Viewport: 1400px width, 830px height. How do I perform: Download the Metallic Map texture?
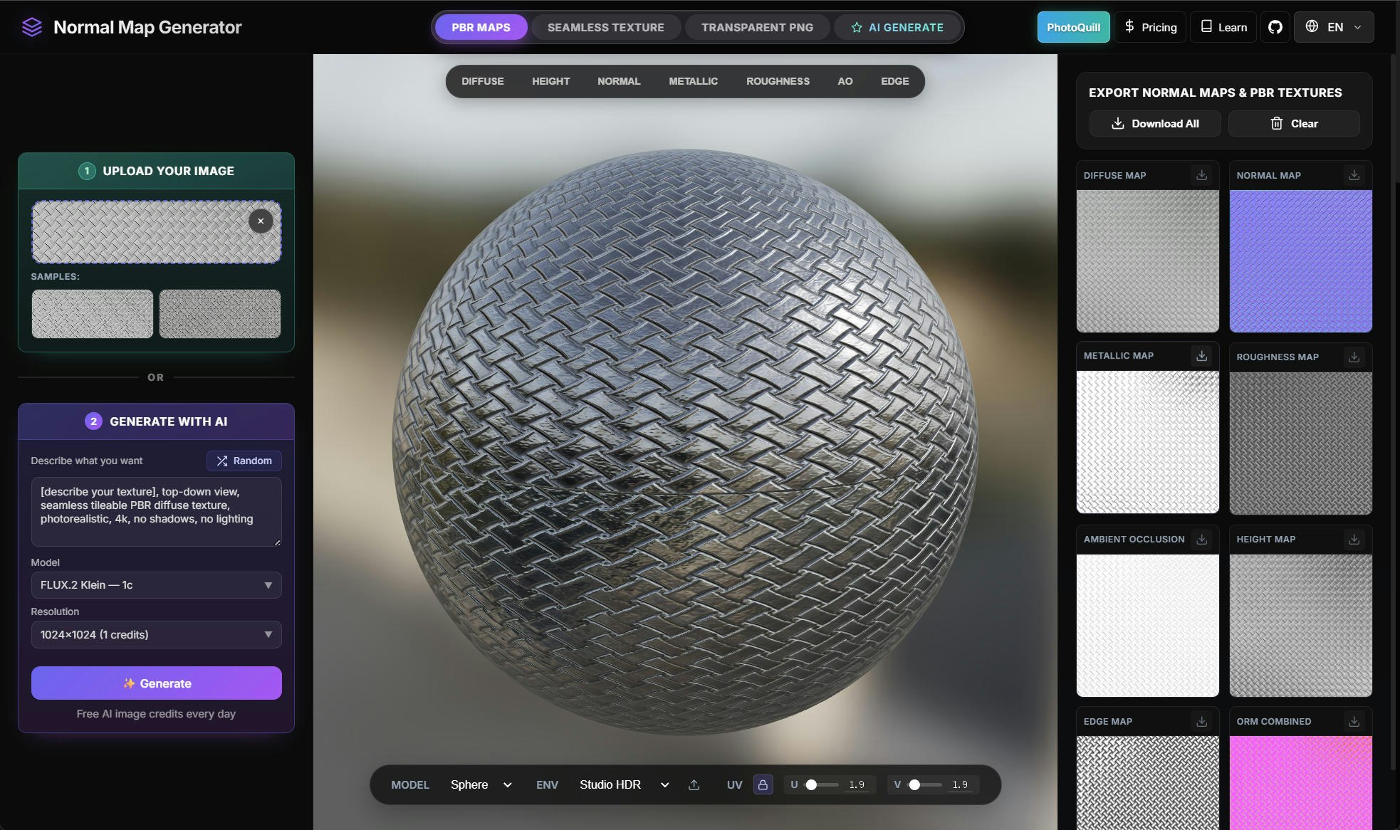[x=1201, y=356]
